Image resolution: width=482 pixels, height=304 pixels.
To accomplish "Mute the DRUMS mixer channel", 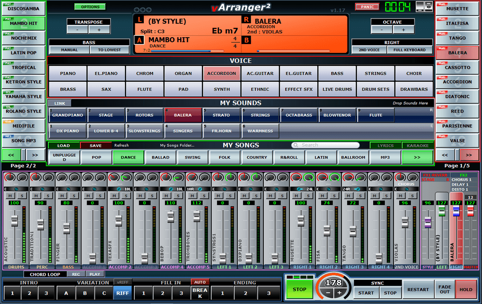I will click(x=9, y=196).
